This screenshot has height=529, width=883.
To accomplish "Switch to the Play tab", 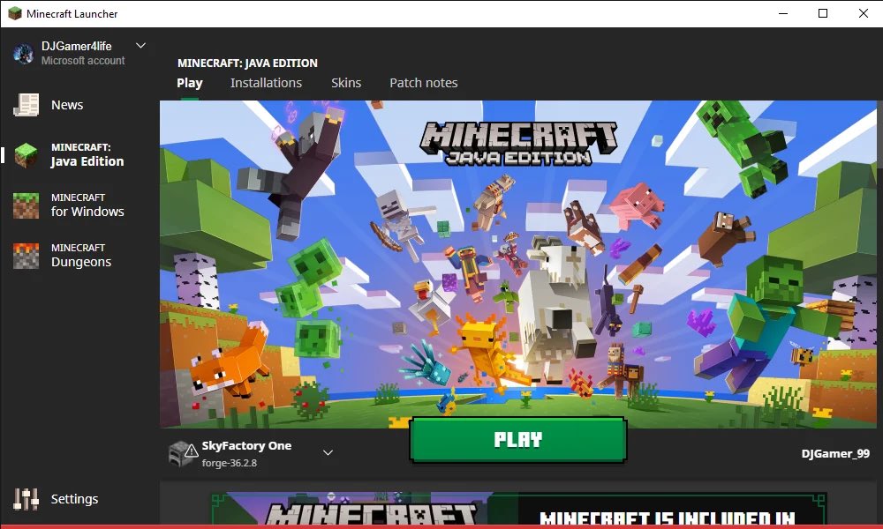I will (x=189, y=83).
